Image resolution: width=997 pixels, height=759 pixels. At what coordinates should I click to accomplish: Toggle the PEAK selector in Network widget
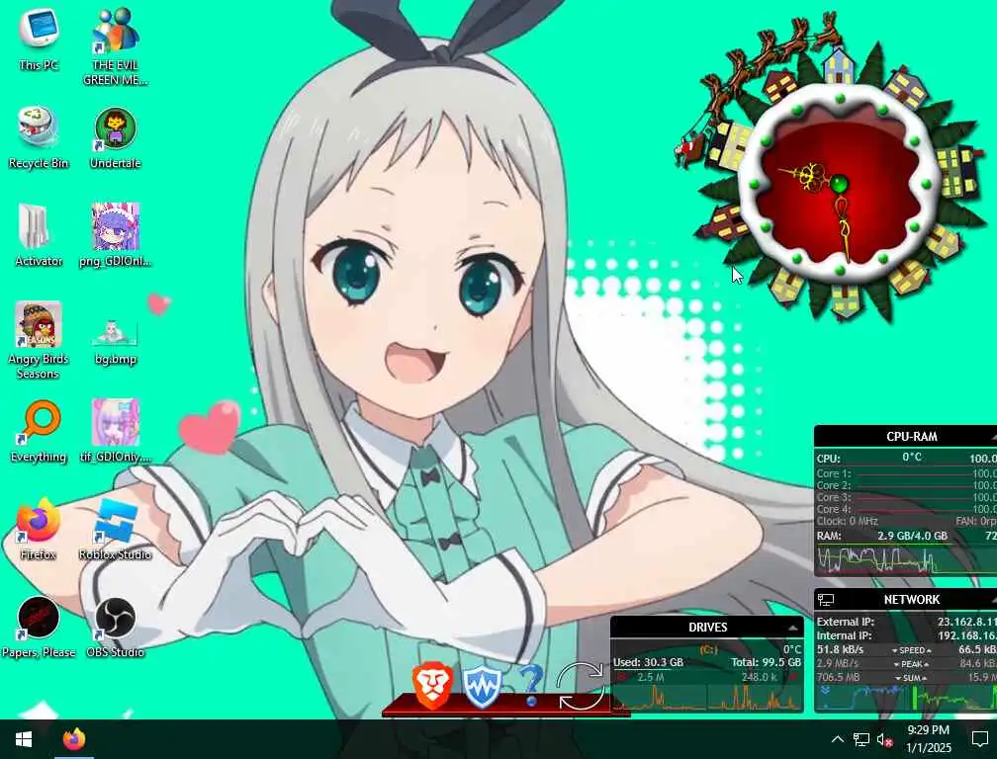(x=912, y=664)
